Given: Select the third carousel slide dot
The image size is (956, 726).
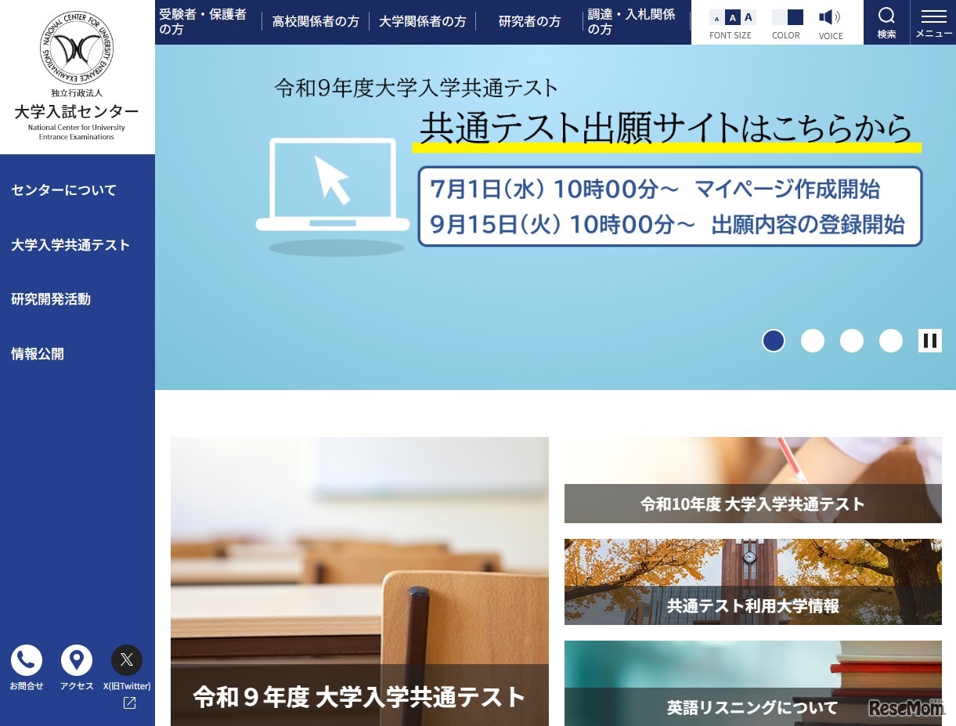Looking at the screenshot, I should 852,341.
